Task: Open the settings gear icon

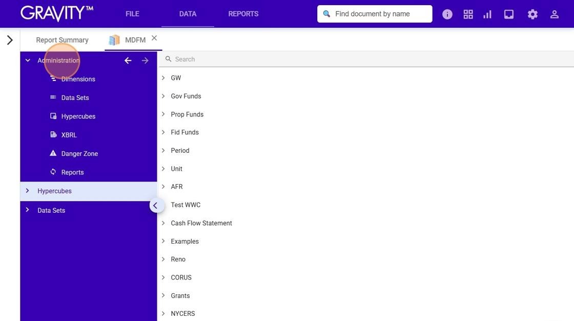Action: [x=532, y=14]
